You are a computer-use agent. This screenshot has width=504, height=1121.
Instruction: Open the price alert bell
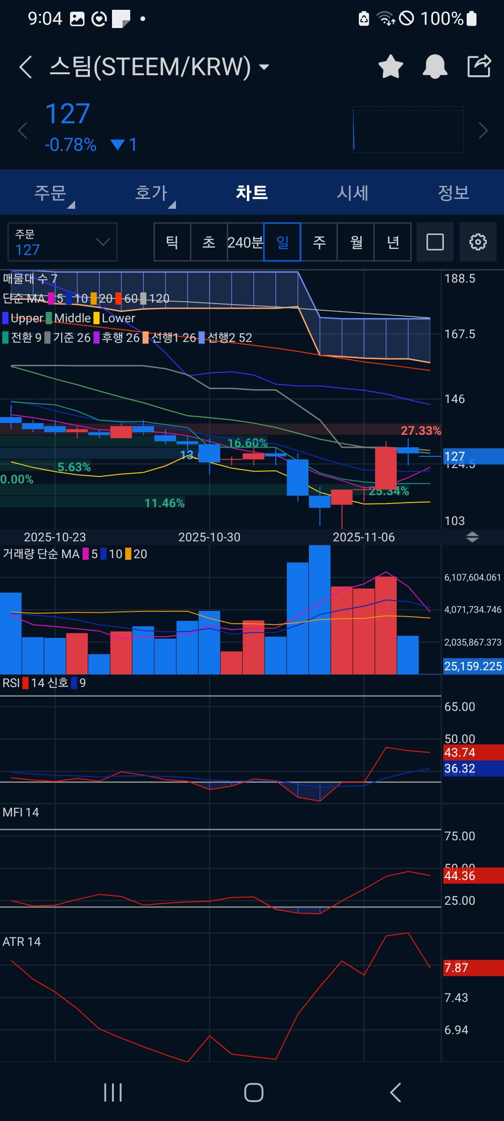click(x=435, y=66)
